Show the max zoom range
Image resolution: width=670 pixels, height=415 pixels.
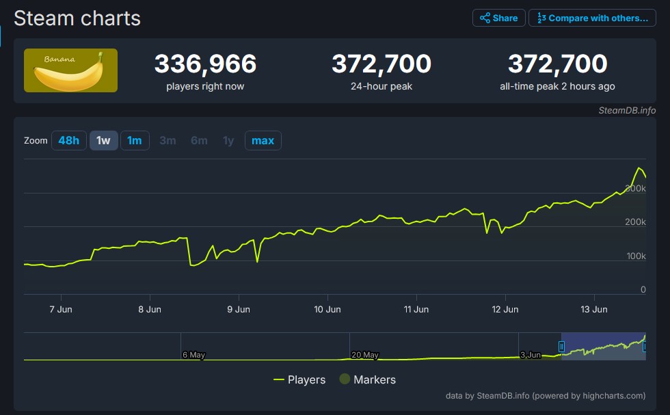coord(263,141)
